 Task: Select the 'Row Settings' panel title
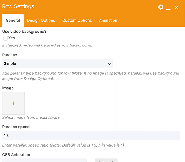(18, 6)
